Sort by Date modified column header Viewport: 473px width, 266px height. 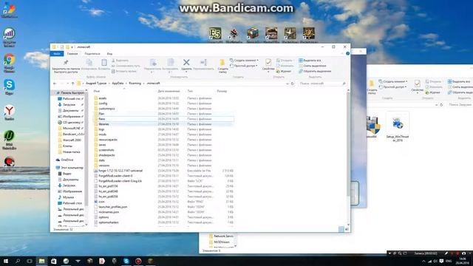[x=169, y=91]
